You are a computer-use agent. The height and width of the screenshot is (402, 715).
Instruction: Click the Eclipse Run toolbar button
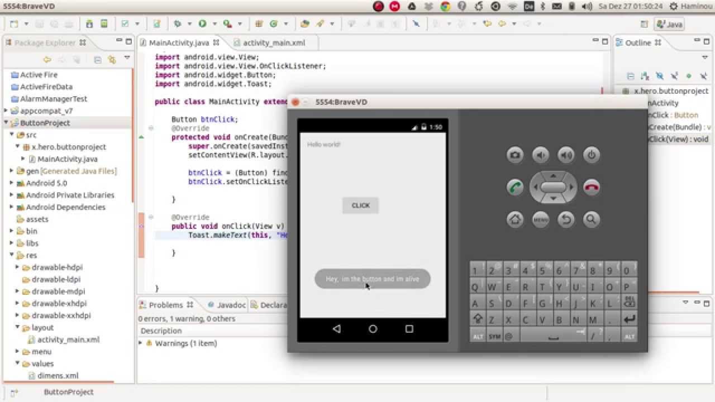coord(202,24)
